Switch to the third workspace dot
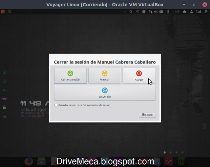The height and width of the screenshot is (167, 210). tap(177, 153)
